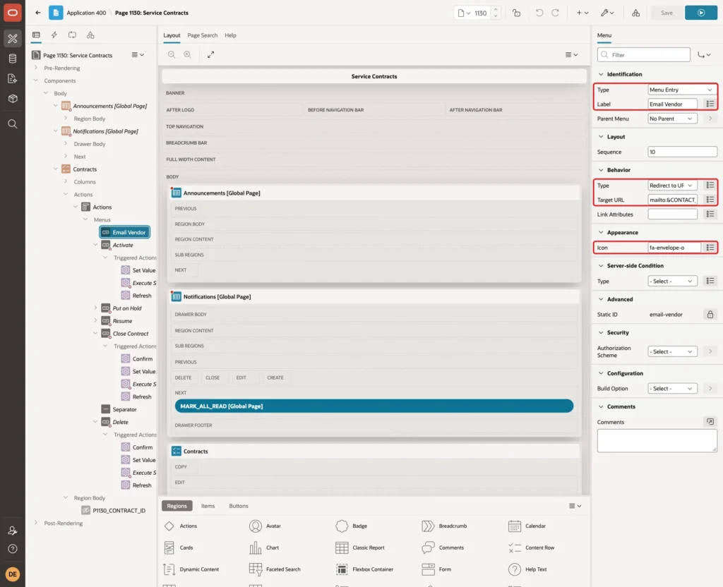Select the Buttons gallery tab
723x587 pixels.
point(239,506)
